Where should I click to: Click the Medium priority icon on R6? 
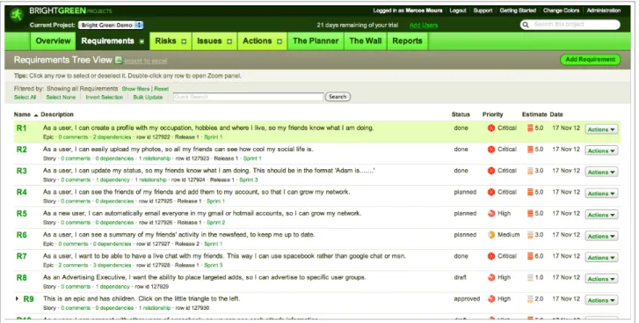click(x=491, y=235)
